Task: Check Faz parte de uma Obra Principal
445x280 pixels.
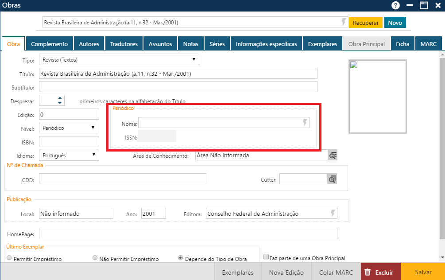Action: pyautogui.click(x=266, y=257)
